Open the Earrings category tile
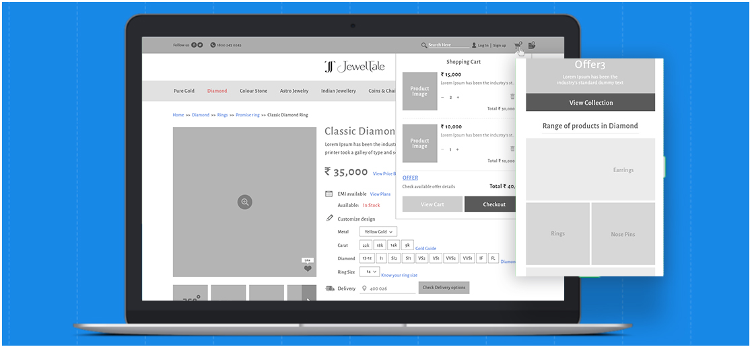 point(591,169)
